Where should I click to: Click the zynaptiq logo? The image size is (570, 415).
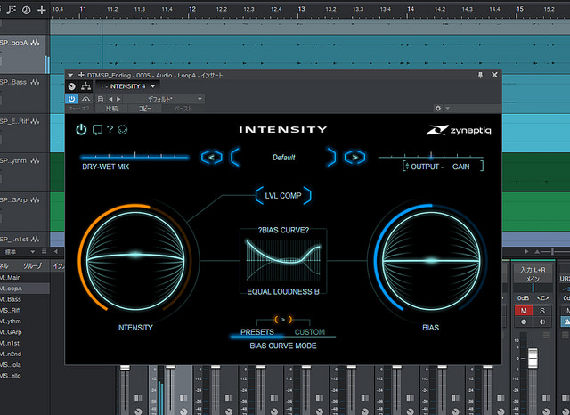pos(459,130)
